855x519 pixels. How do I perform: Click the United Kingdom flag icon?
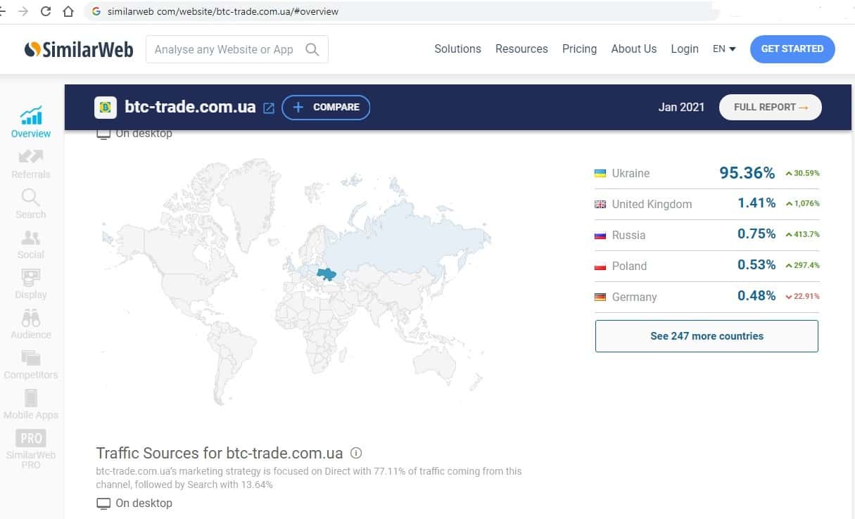(600, 204)
